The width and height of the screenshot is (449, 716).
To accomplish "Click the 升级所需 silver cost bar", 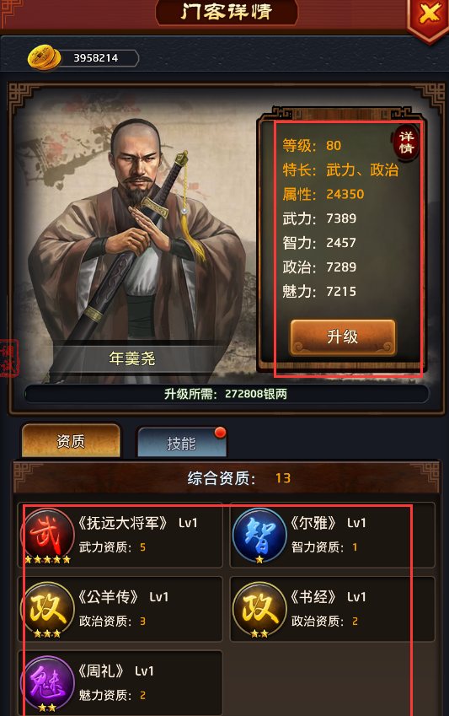I will (x=227, y=394).
